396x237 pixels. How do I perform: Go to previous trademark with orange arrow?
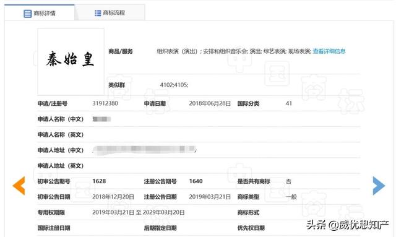pyautogui.click(x=19, y=186)
